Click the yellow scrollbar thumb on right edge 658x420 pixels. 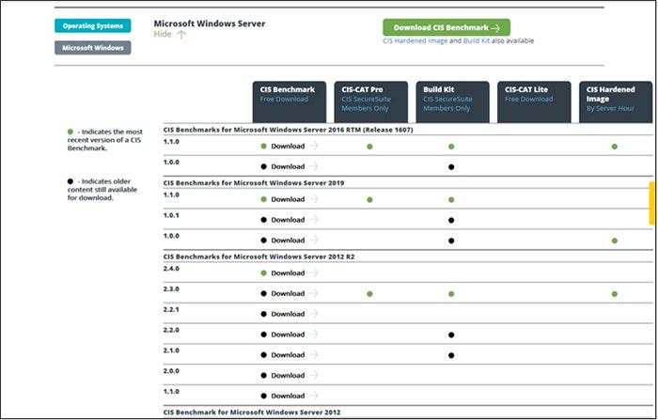tap(651, 203)
